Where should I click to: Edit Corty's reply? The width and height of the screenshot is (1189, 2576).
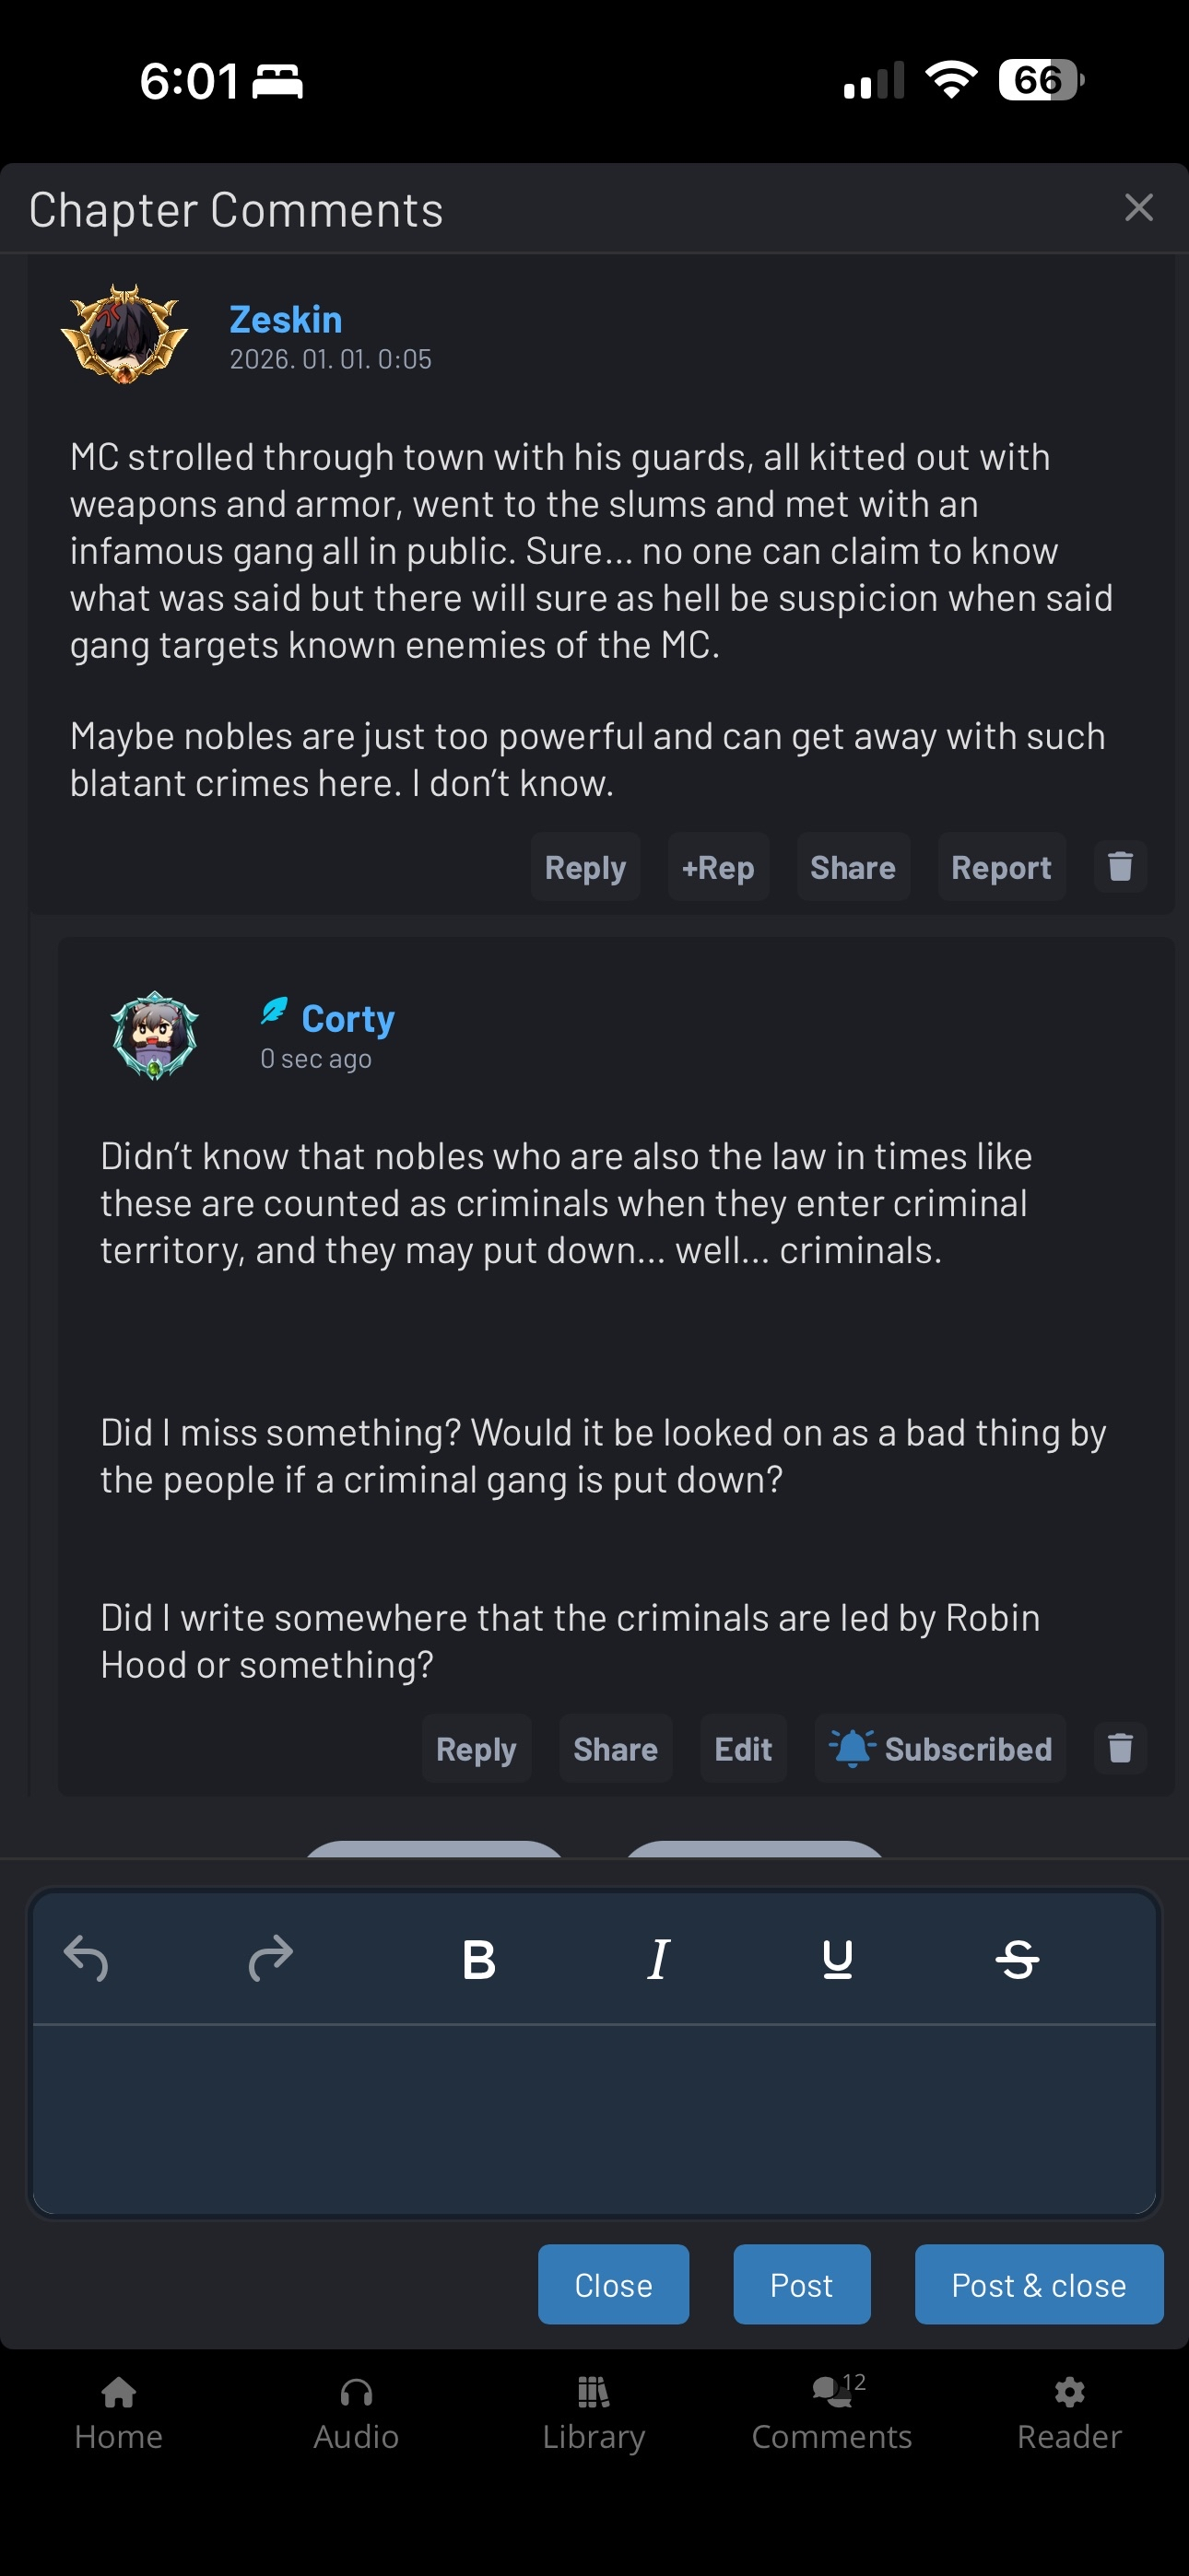(x=743, y=1748)
